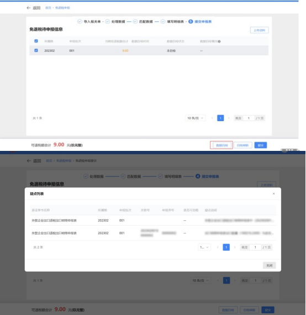The width and height of the screenshot is (306, 315).
Task: Click the 关闭 button in the dialog
Action: point(270,265)
